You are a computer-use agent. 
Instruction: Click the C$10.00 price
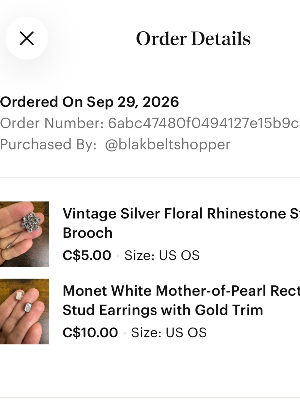tap(90, 332)
